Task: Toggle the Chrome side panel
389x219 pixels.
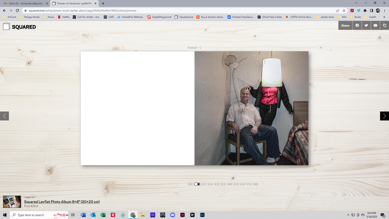Action: click(372, 11)
